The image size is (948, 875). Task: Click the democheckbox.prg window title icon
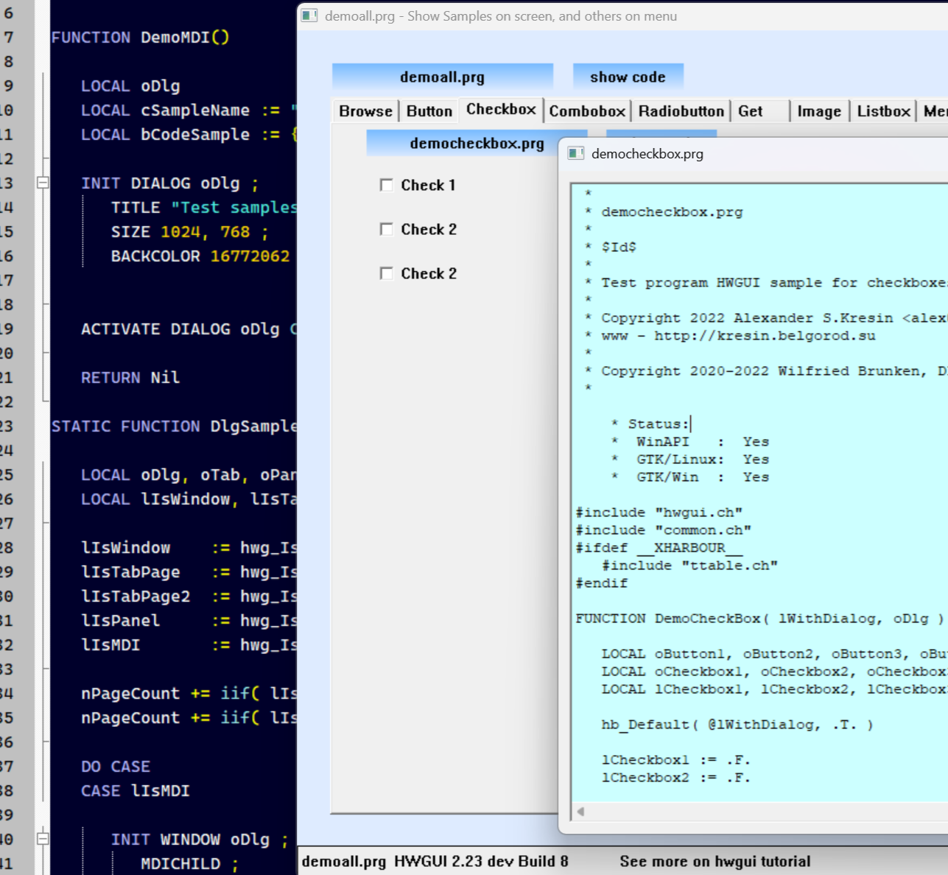click(576, 153)
